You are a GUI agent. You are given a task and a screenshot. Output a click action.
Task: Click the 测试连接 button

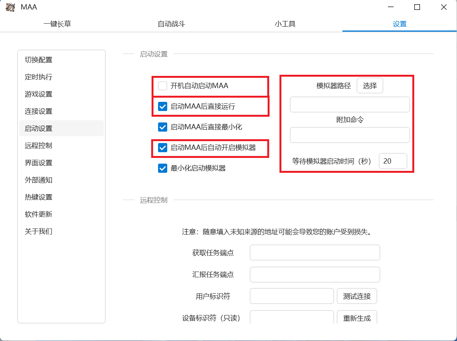357,296
